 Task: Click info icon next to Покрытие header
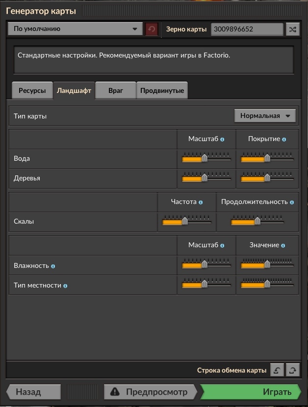pos(284,140)
